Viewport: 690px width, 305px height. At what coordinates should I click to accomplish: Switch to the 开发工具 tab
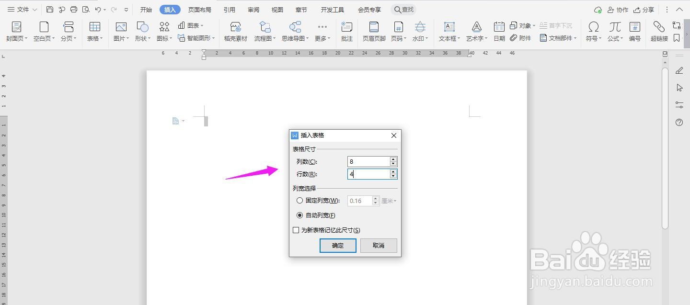click(333, 10)
